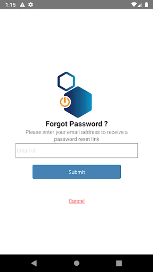Tap the large blue gradient hexagon

(78, 102)
